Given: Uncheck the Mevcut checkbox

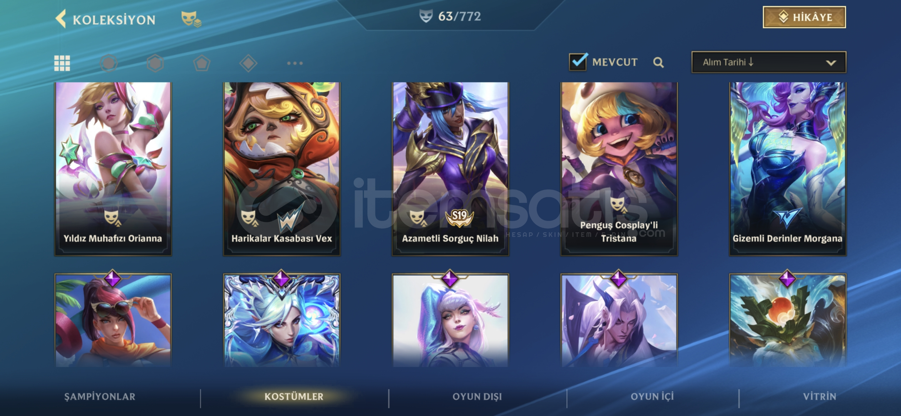Looking at the screenshot, I should pyautogui.click(x=578, y=62).
